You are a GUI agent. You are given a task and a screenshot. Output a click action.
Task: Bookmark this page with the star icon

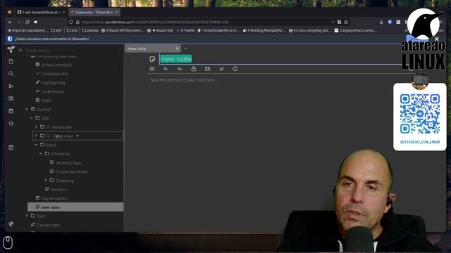(x=346, y=22)
